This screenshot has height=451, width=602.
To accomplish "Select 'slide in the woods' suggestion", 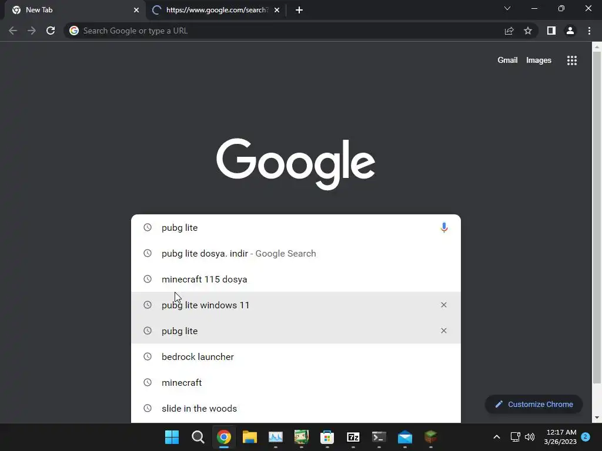I will point(296,409).
